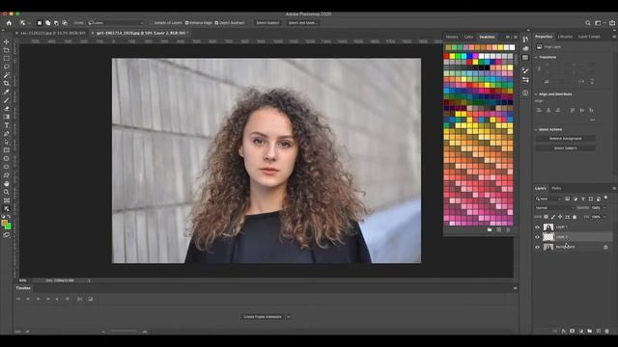Click the Properties align more options ellipsis
This screenshot has height=347, width=618.
coord(592,120)
